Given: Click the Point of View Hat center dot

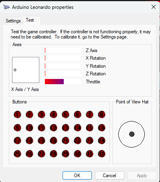Looking at the screenshot, I should click(x=132, y=134).
